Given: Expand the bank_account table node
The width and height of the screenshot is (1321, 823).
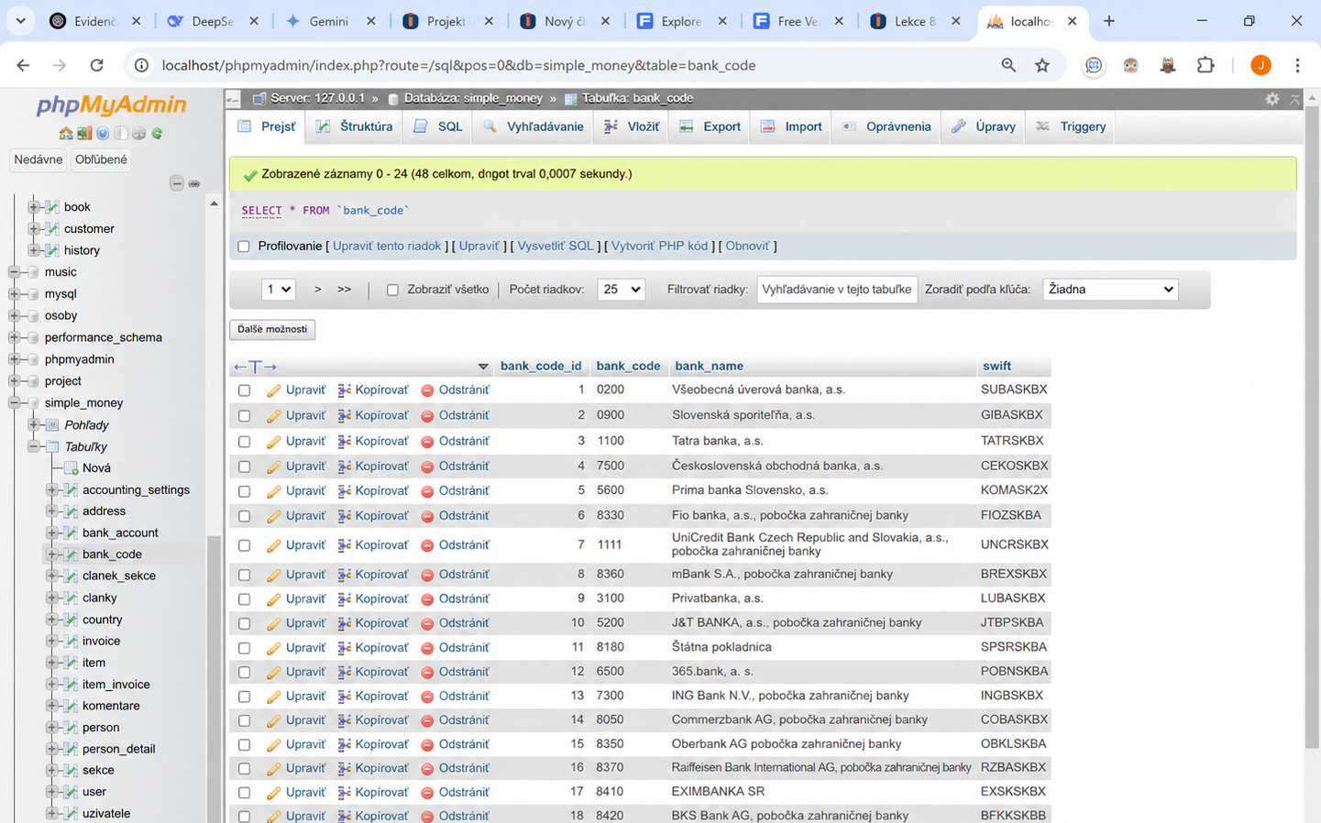Looking at the screenshot, I should tap(51, 532).
